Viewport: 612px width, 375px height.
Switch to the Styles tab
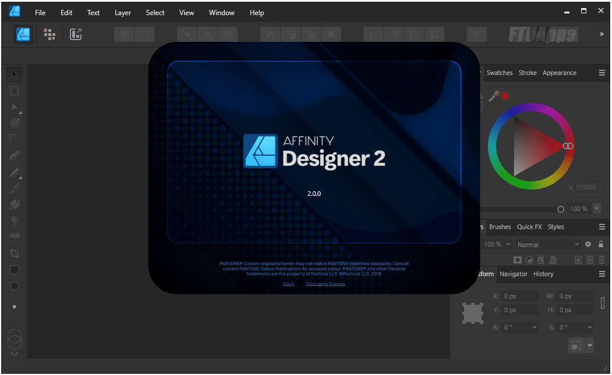click(x=556, y=227)
